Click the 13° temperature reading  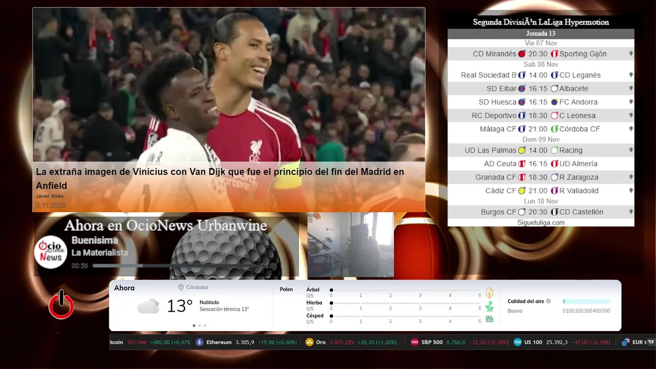[179, 306]
